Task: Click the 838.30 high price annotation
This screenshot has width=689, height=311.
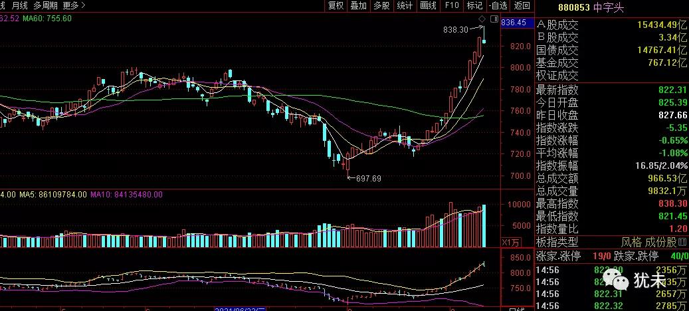Action: [455, 30]
